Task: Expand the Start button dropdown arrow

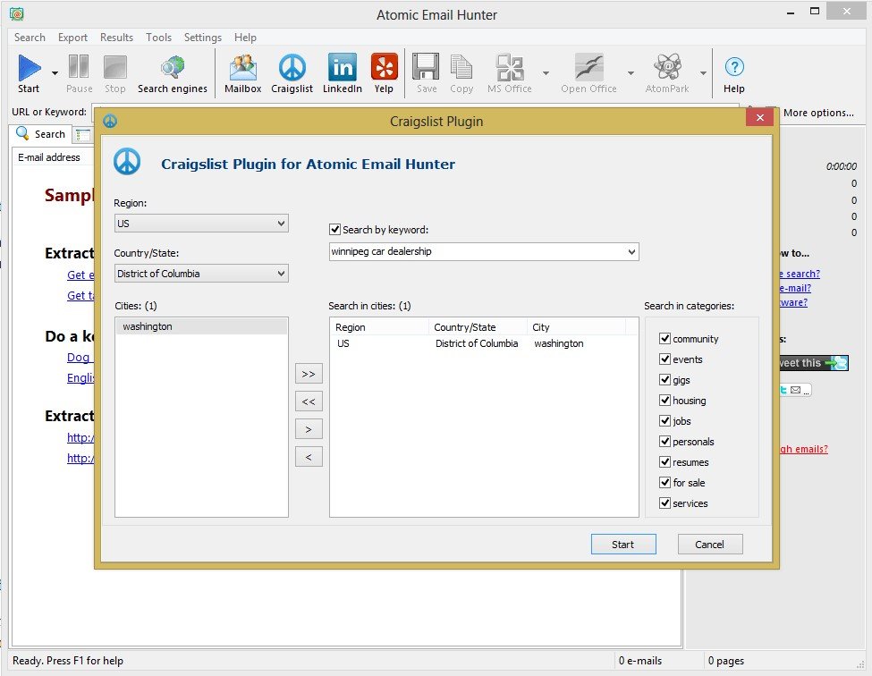Action: 55,72
